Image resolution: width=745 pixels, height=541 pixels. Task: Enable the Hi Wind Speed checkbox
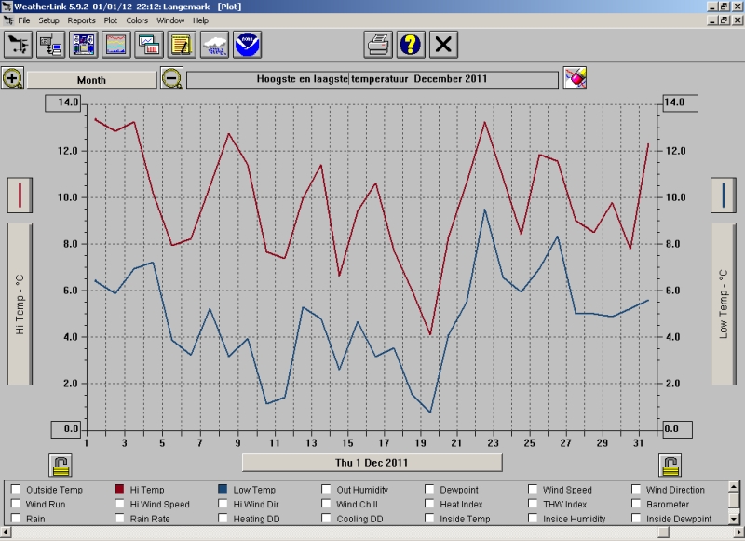click(x=119, y=504)
